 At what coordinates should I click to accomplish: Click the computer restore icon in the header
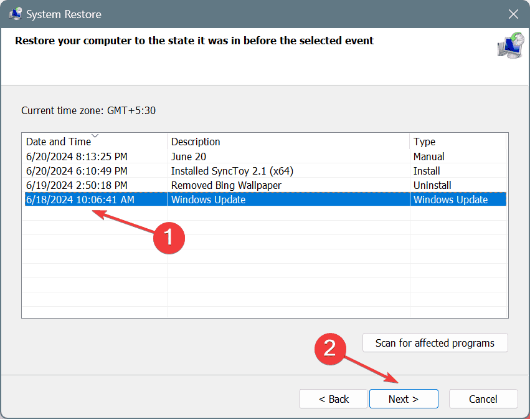[x=511, y=47]
